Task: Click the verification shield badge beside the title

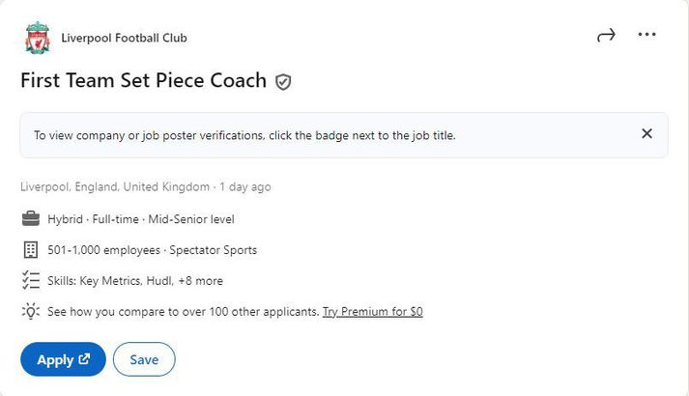Action: [x=283, y=82]
